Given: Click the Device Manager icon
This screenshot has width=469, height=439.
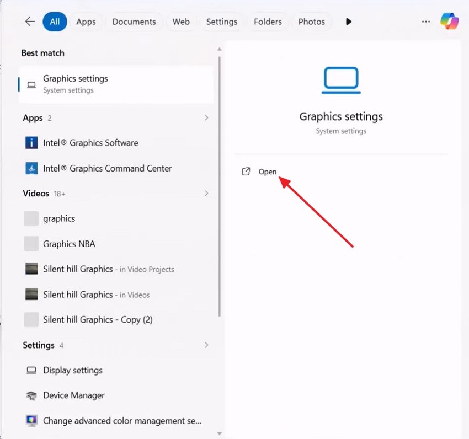Looking at the screenshot, I should (31, 395).
